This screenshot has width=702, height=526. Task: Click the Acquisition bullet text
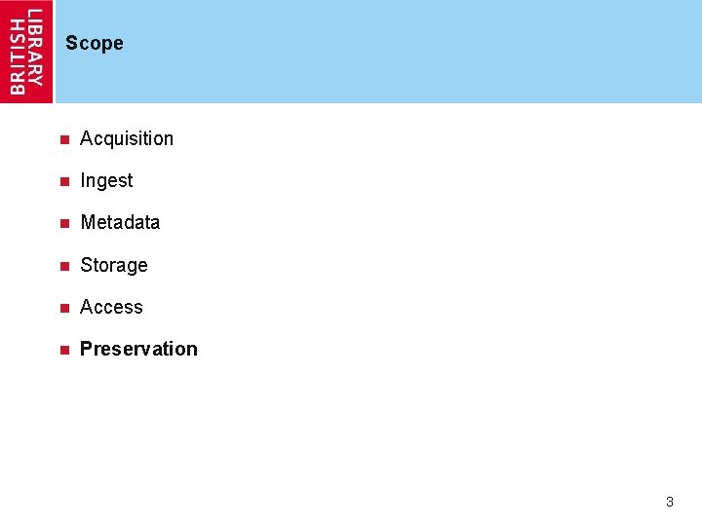click(127, 138)
